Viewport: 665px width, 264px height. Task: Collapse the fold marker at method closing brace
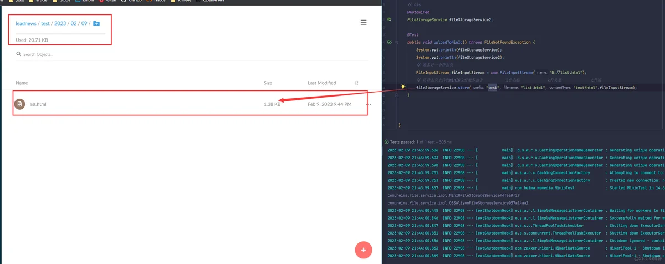[397, 95]
